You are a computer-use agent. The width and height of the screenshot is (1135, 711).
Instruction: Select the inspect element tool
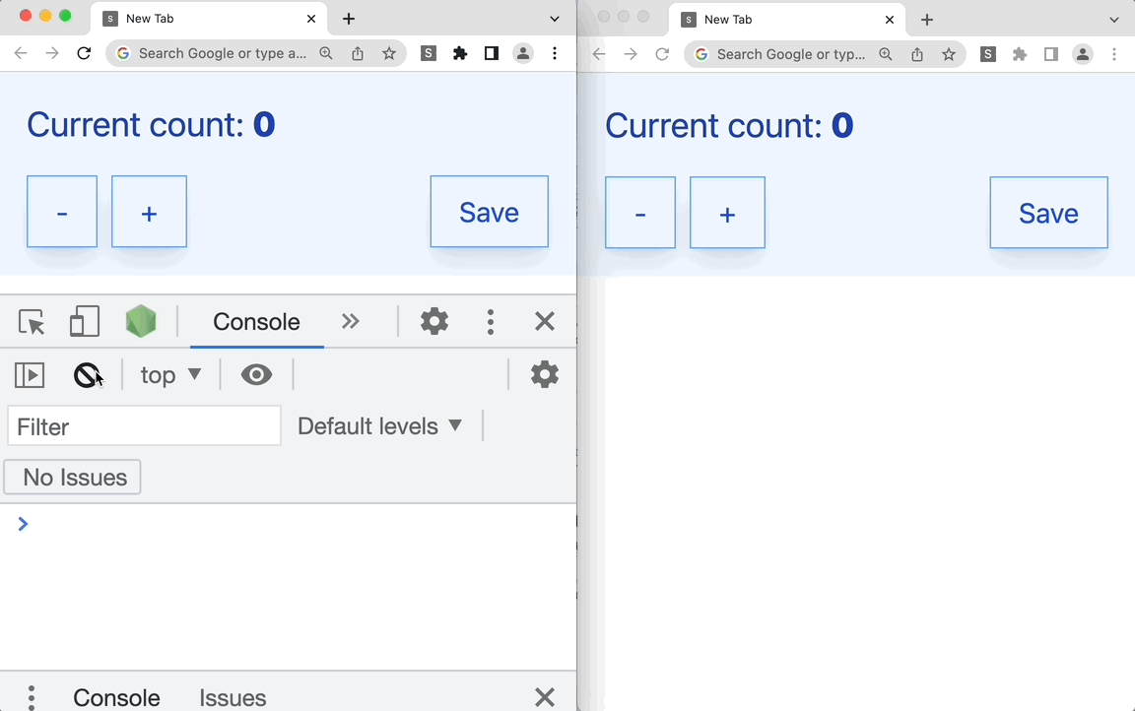[31, 321]
